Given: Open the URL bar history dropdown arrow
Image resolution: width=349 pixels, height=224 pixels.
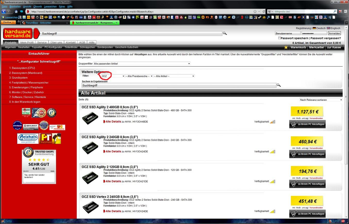Looking at the screenshot, I should [259, 12].
